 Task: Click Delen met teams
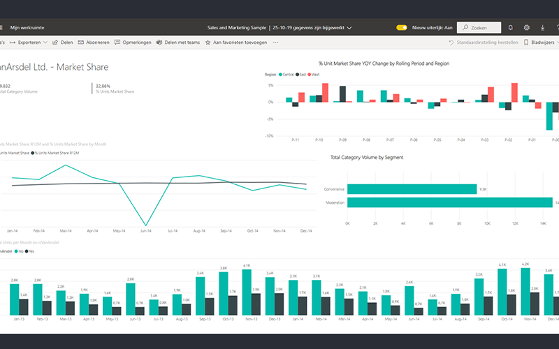click(x=178, y=42)
